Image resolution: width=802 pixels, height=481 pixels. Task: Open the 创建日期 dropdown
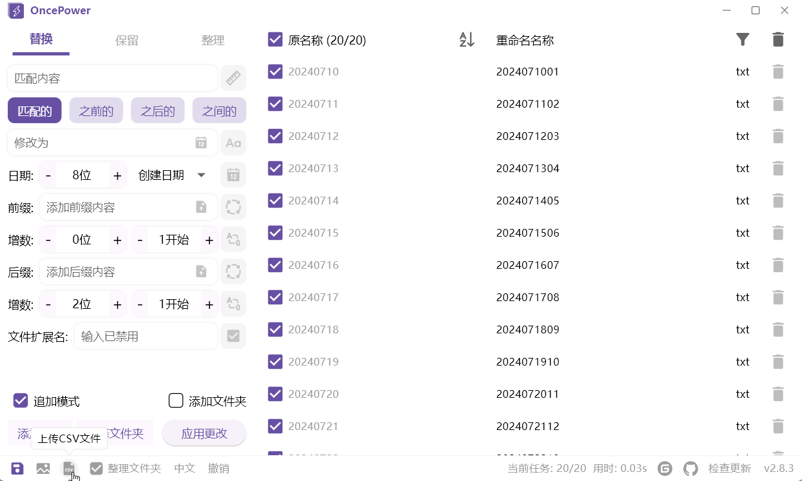click(x=173, y=175)
